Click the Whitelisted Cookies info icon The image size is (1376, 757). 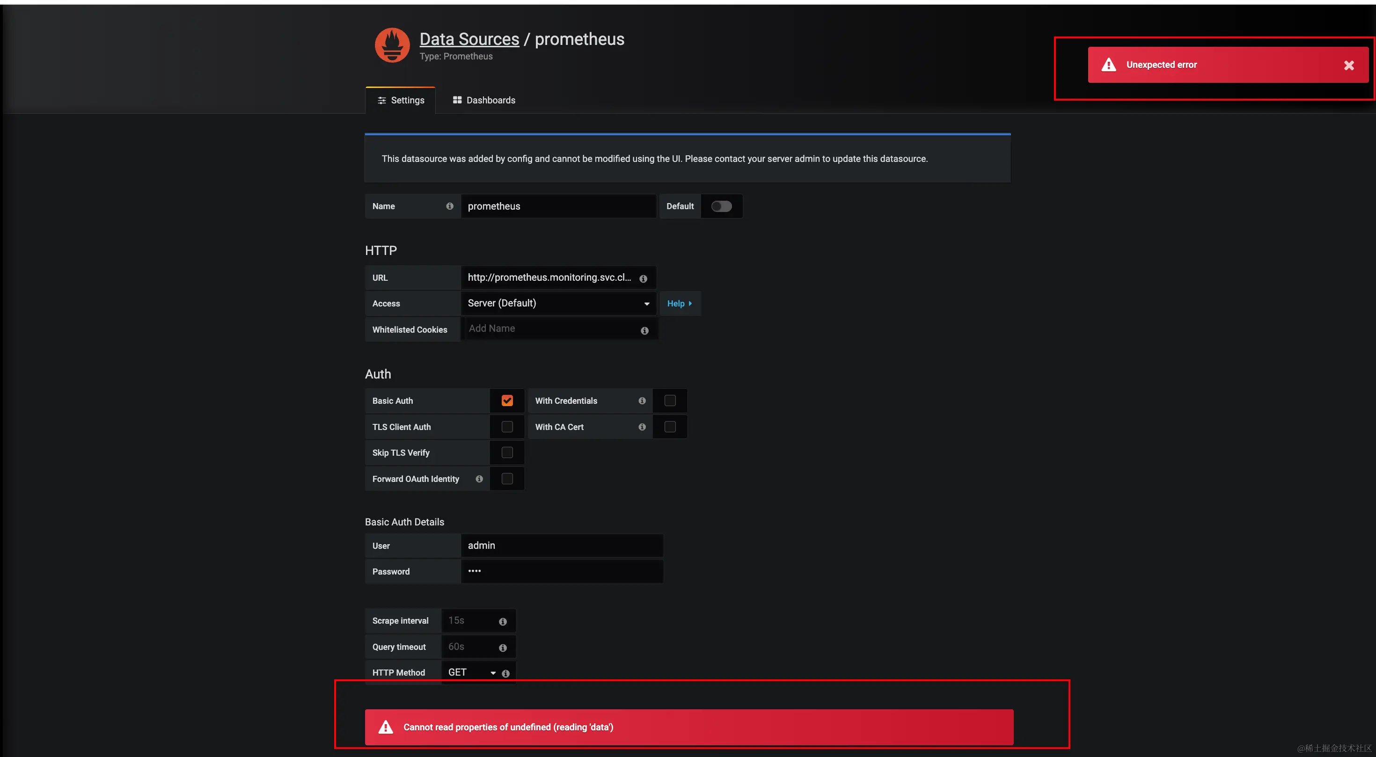click(x=644, y=330)
